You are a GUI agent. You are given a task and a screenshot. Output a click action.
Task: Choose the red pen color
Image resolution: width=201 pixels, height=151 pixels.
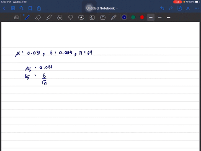pos(142,17)
